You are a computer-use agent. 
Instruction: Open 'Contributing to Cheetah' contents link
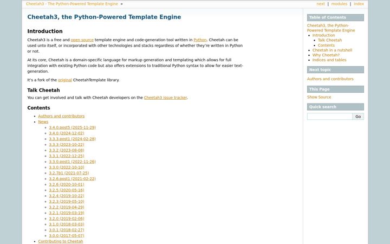[61, 241]
